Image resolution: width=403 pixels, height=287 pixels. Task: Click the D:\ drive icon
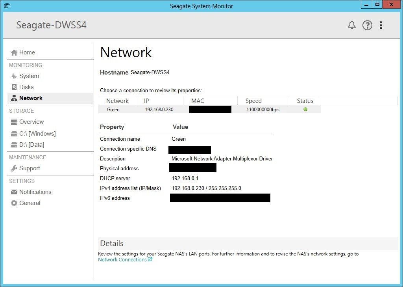pyautogui.click(x=14, y=145)
